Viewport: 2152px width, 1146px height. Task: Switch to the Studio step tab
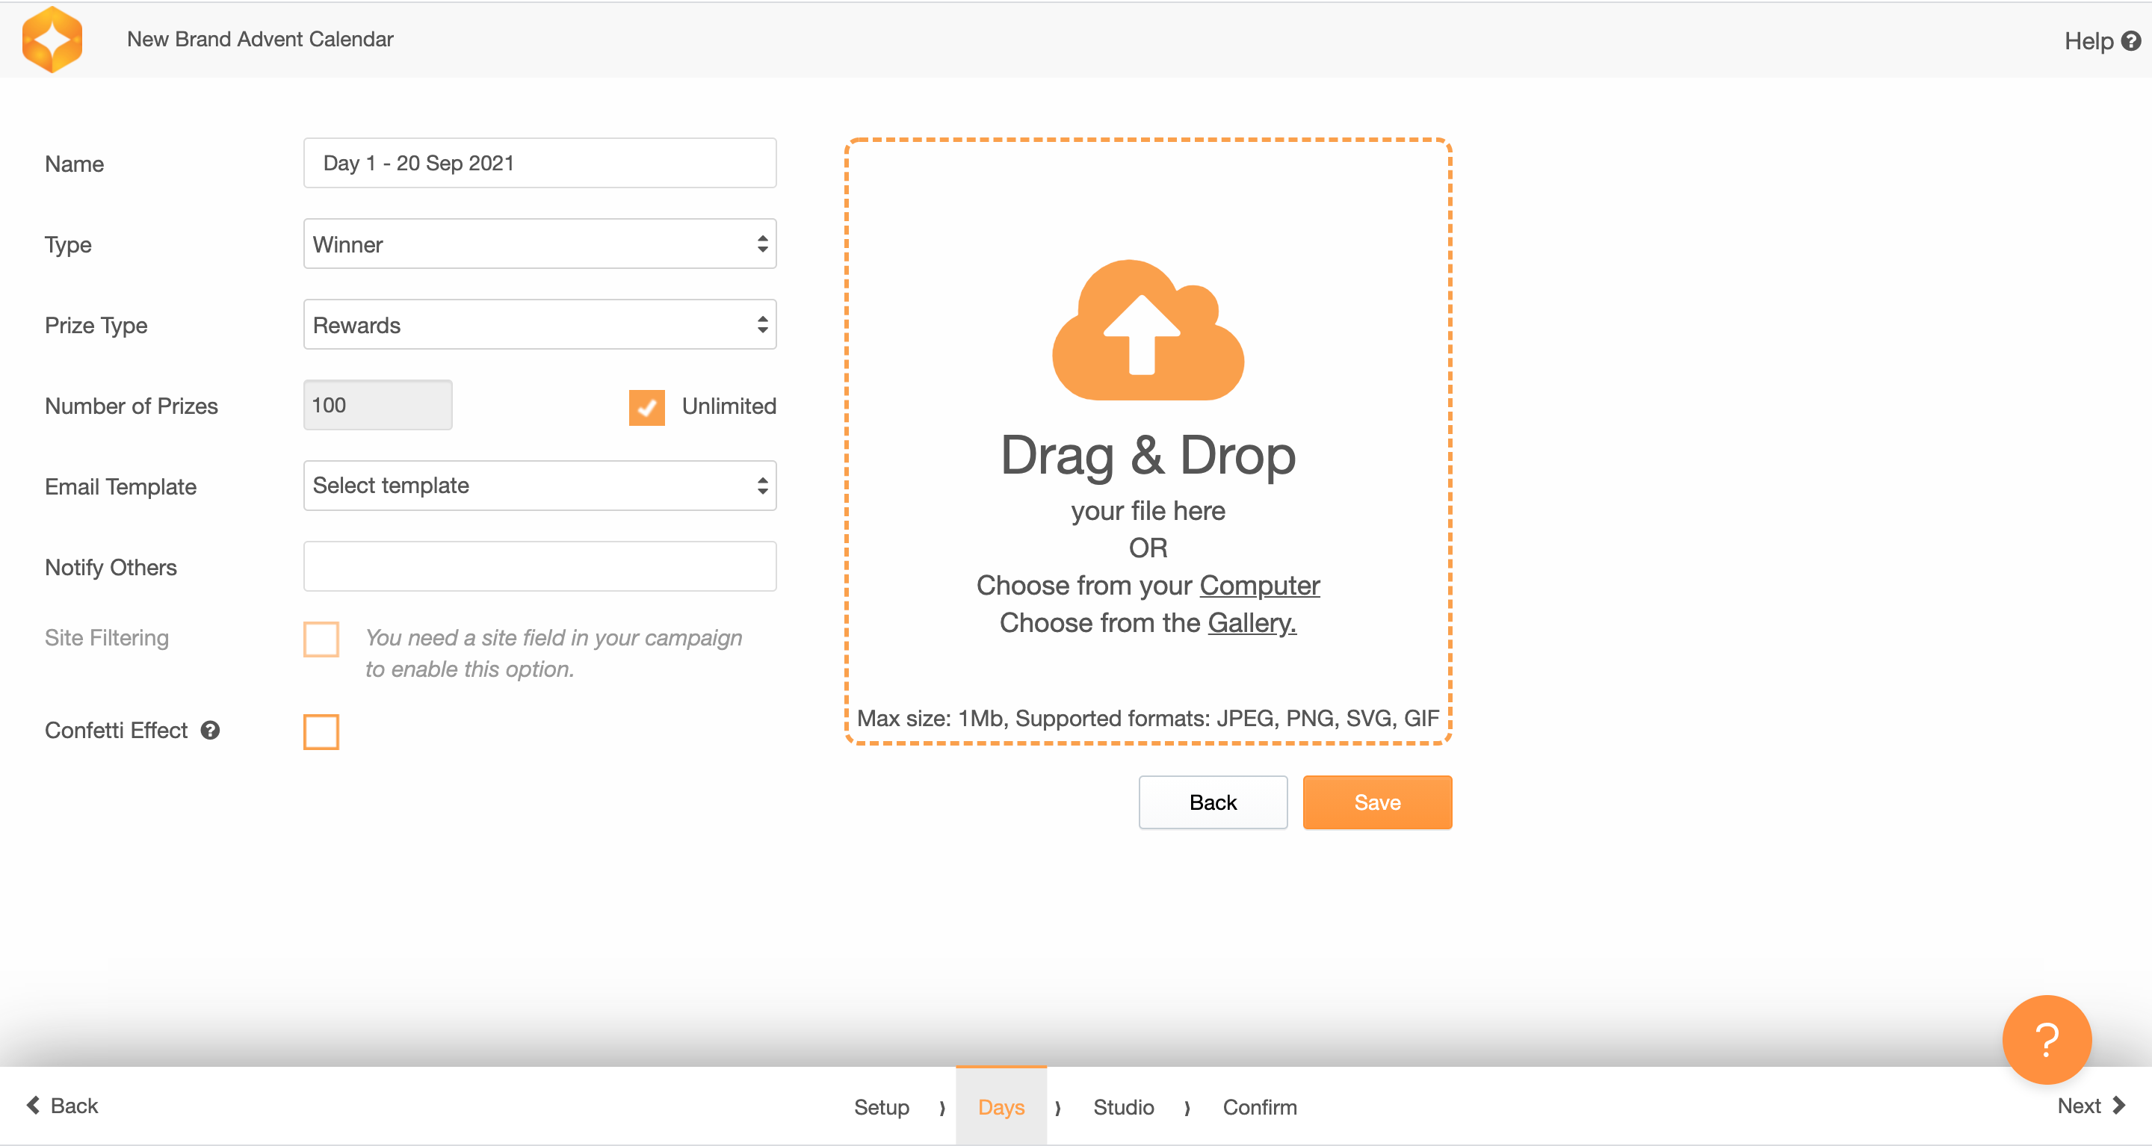click(x=1123, y=1106)
